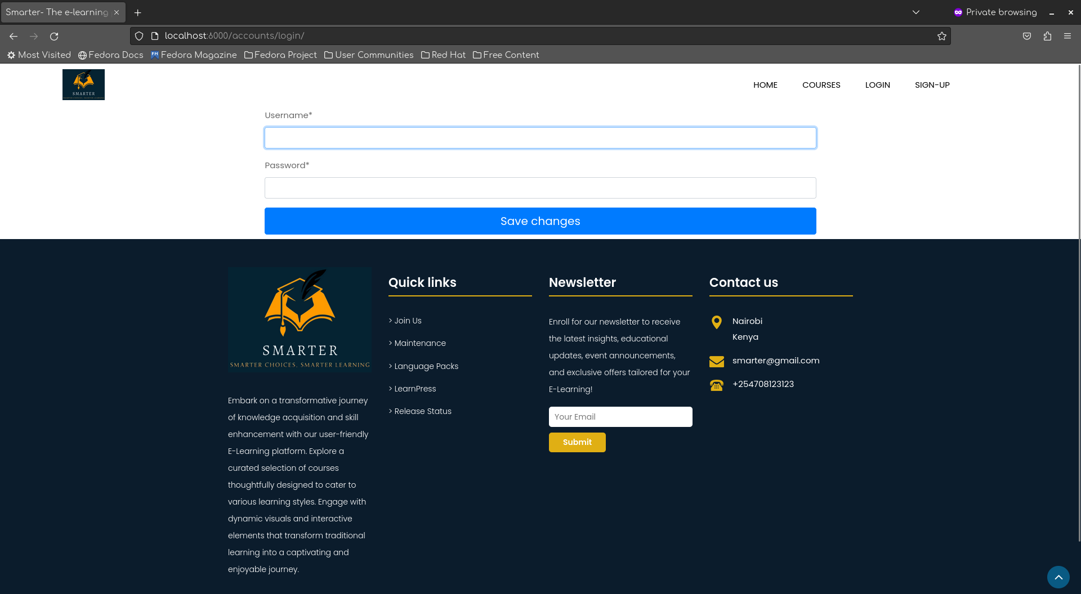Bookmark this page with the star icon
The image size is (1081, 594).
pos(942,37)
